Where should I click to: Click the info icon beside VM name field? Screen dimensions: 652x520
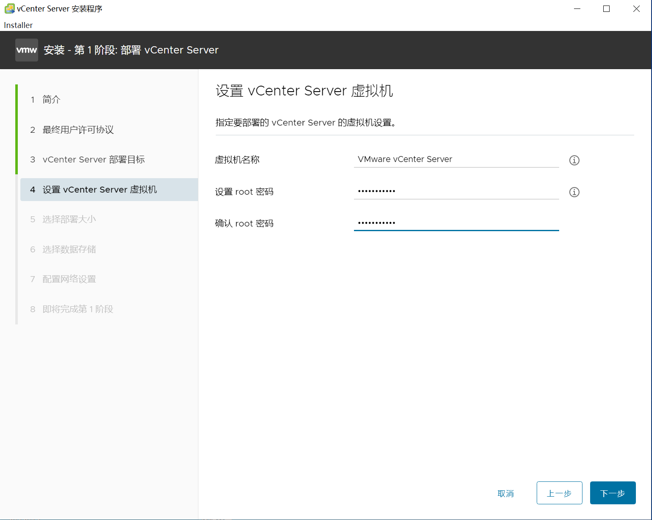[574, 160]
